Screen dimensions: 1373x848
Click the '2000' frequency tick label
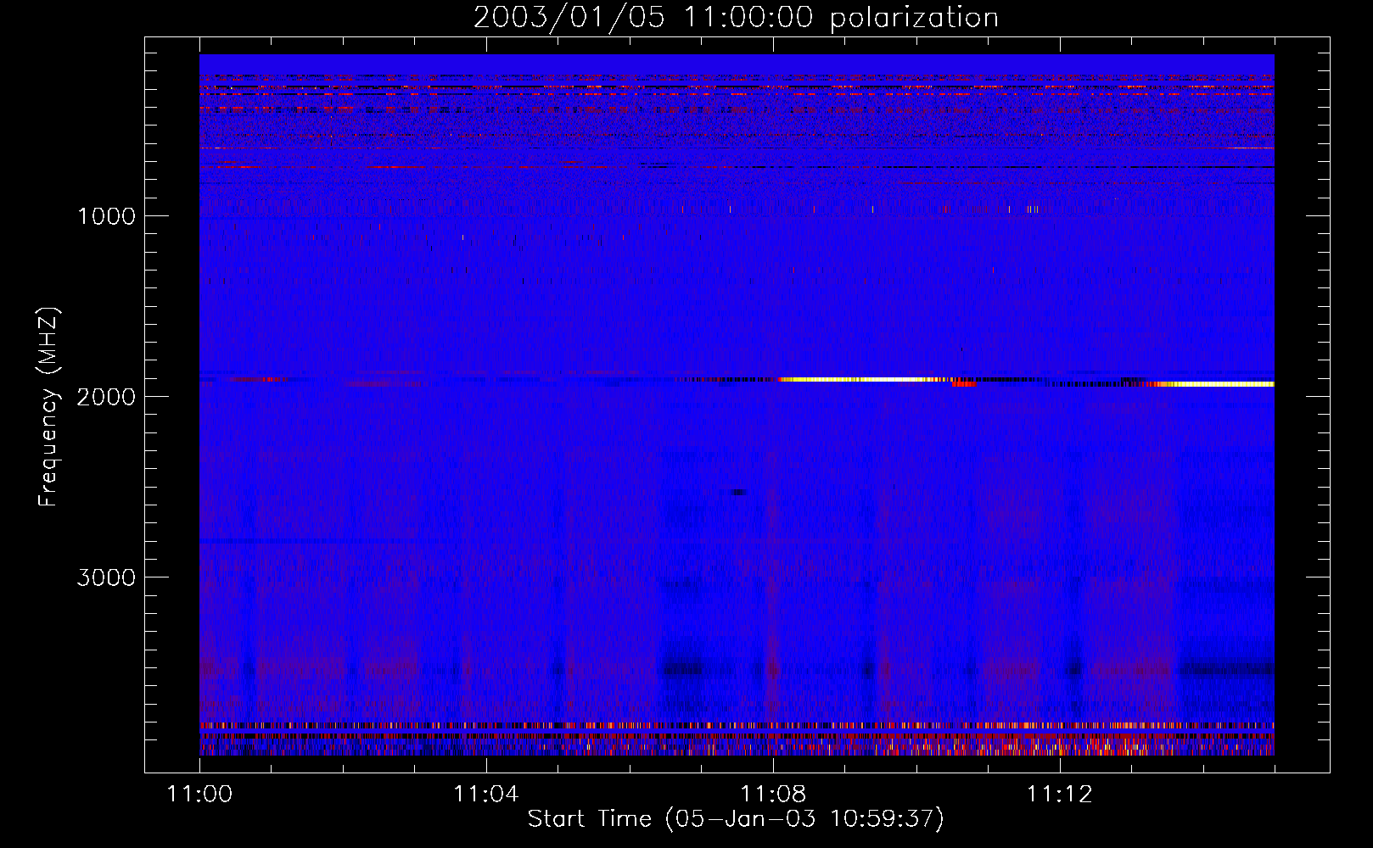click(x=106, y=397)
